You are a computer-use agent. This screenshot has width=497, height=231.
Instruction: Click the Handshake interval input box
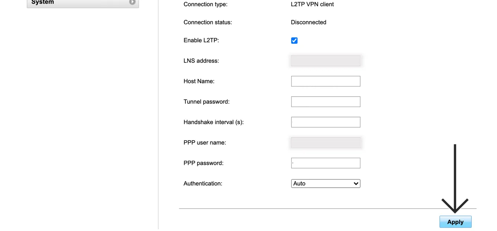click(325, 122)
